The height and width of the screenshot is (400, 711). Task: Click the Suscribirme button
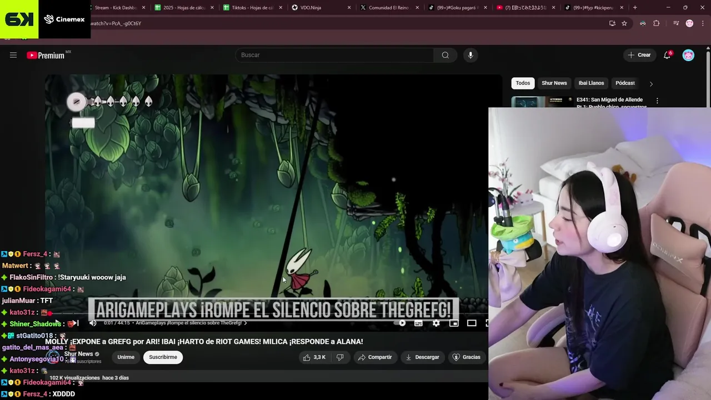point(163,357)
